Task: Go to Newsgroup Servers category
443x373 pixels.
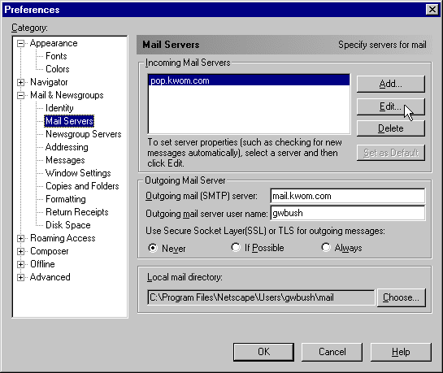Action: (84, 134)
